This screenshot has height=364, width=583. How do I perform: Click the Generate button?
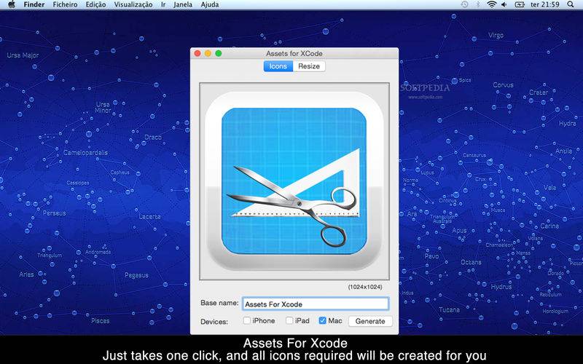(370, 321)
